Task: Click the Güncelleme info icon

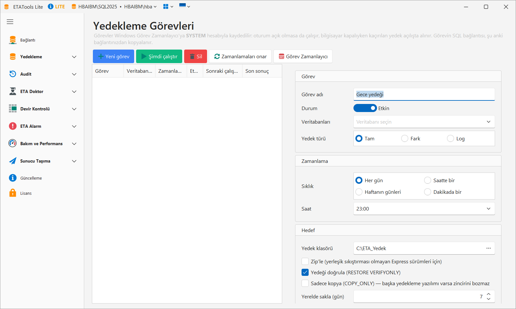Action: pos(13,178)
